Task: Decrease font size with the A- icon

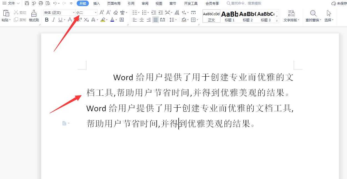Action: click(109, 12)
